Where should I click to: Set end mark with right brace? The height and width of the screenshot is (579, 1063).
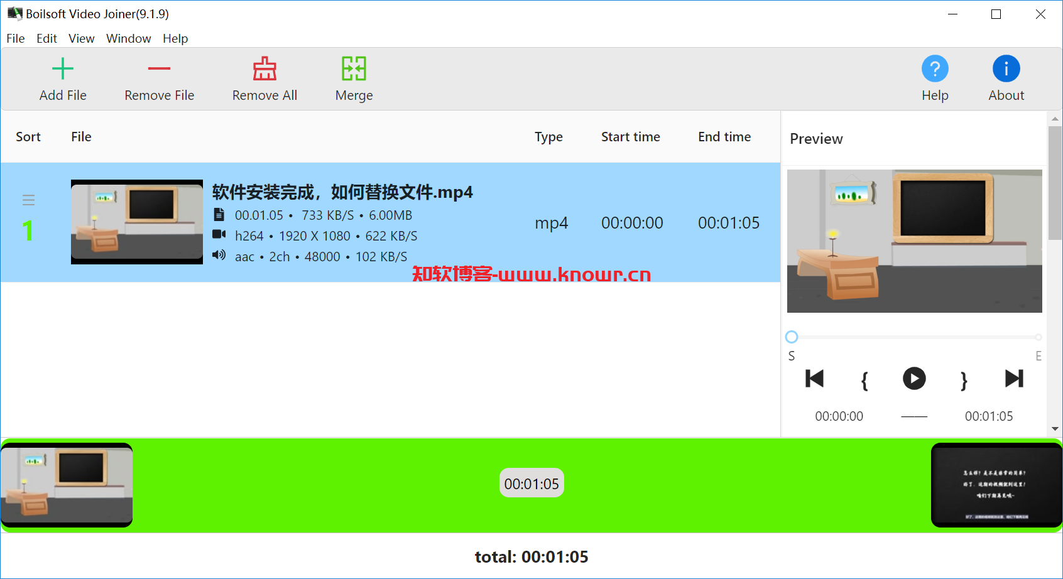(x=964, y=381)
